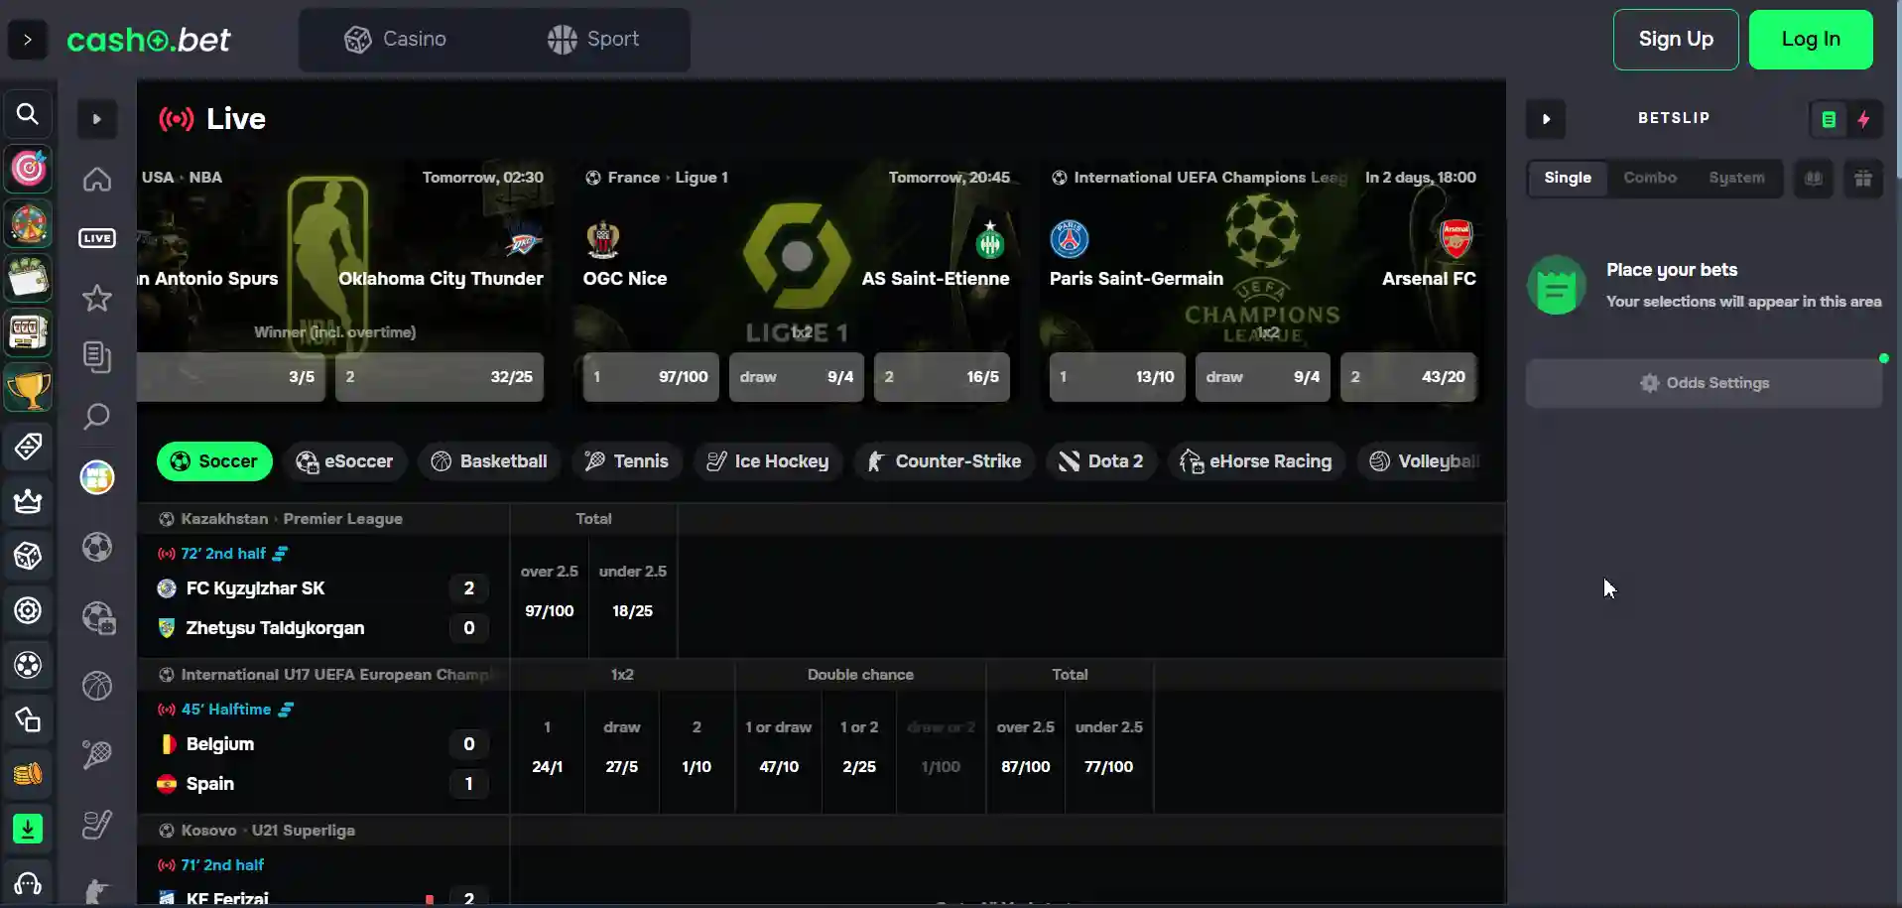Bet on Arsenal FC win at 43/20
Screen dimensions: 1902x908
pos(1409,377)
